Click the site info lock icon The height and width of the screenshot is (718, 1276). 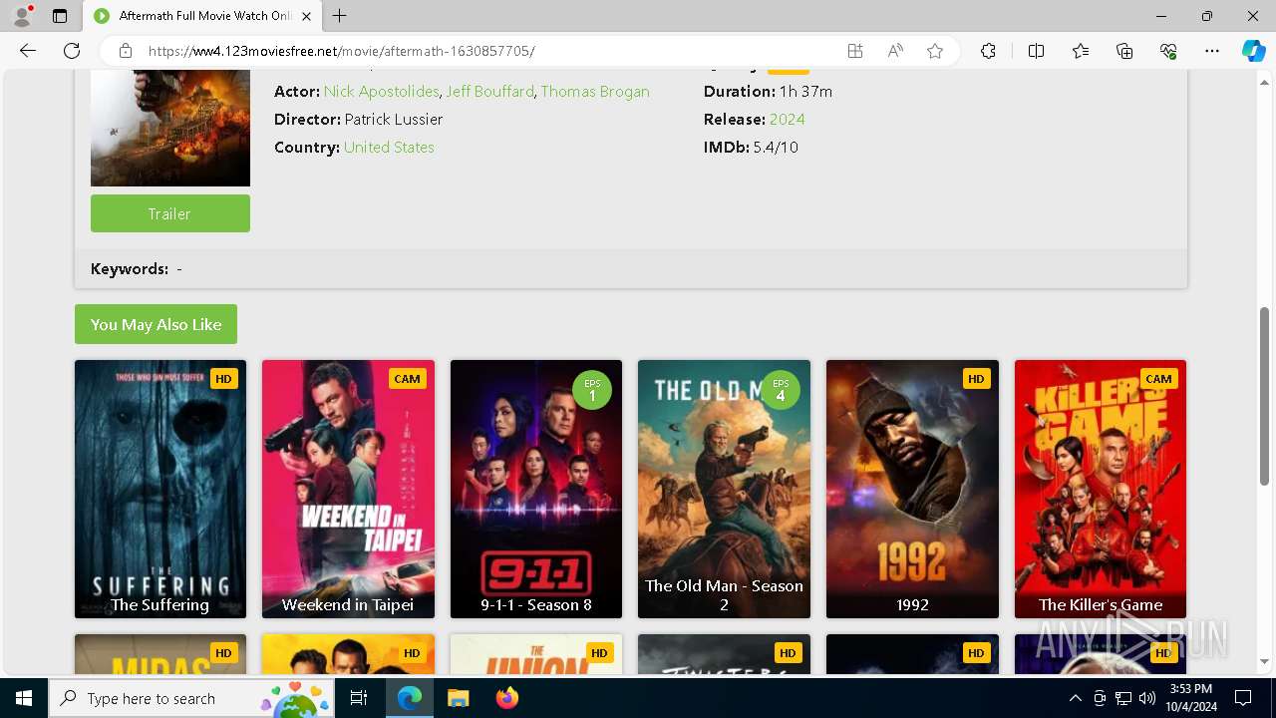[125, 51]
